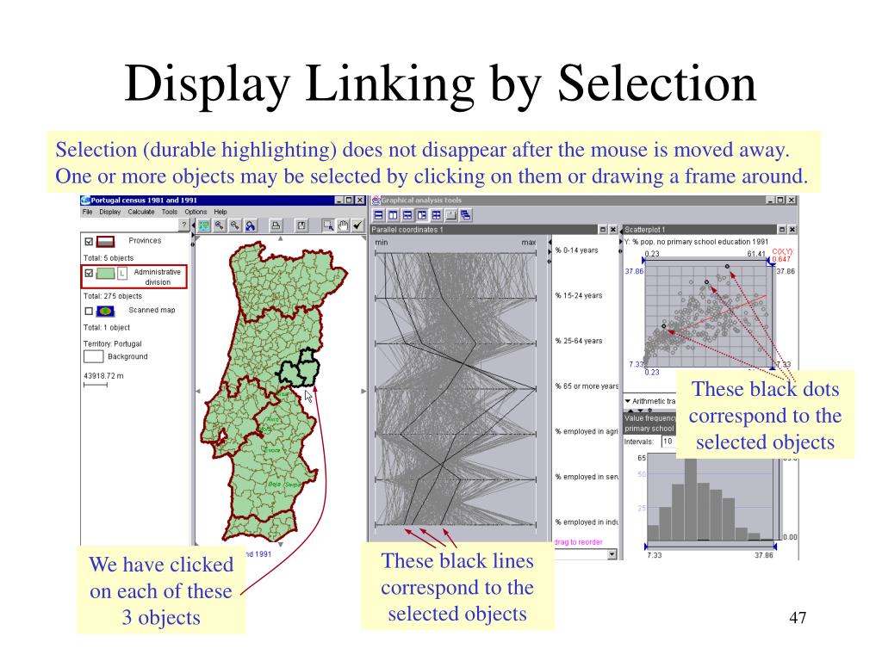Click the '% 25-64 years' axis label

578,341
